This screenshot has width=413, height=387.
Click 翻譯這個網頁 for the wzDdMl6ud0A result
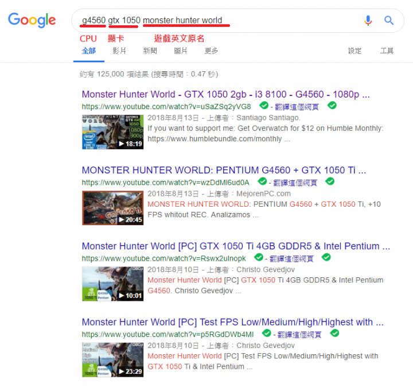(295, 183)
